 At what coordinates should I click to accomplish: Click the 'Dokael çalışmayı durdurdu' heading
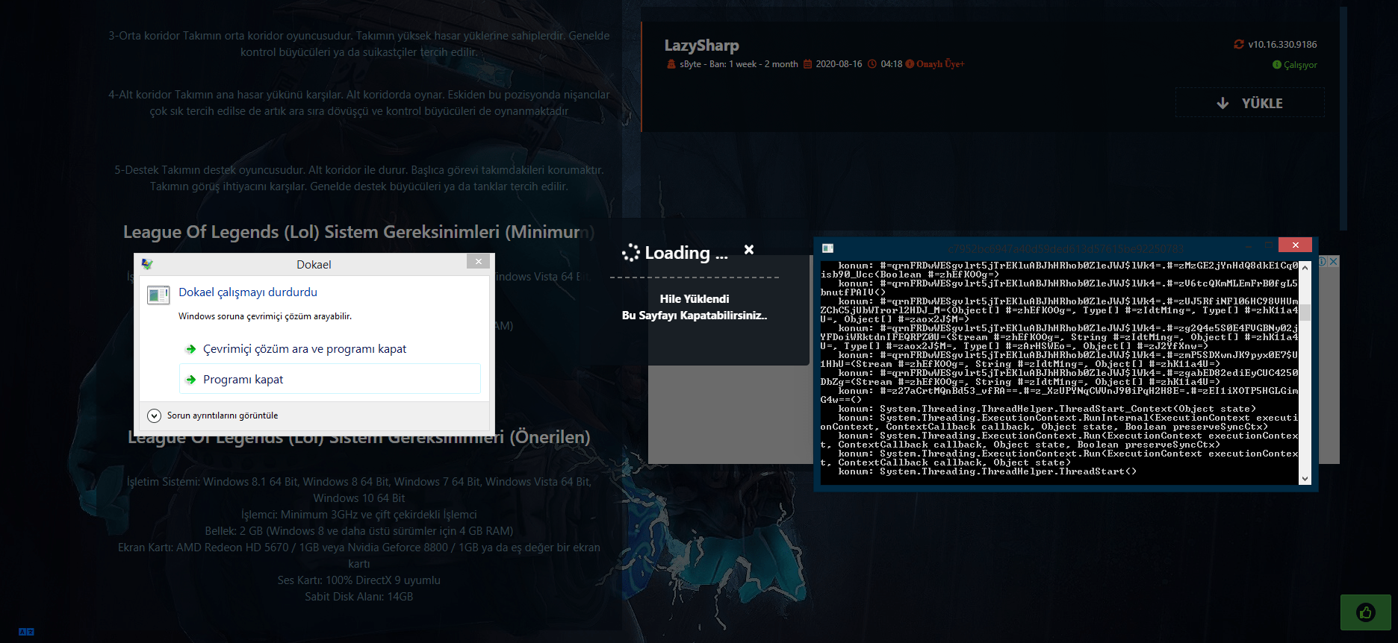(x=248, y=292)
